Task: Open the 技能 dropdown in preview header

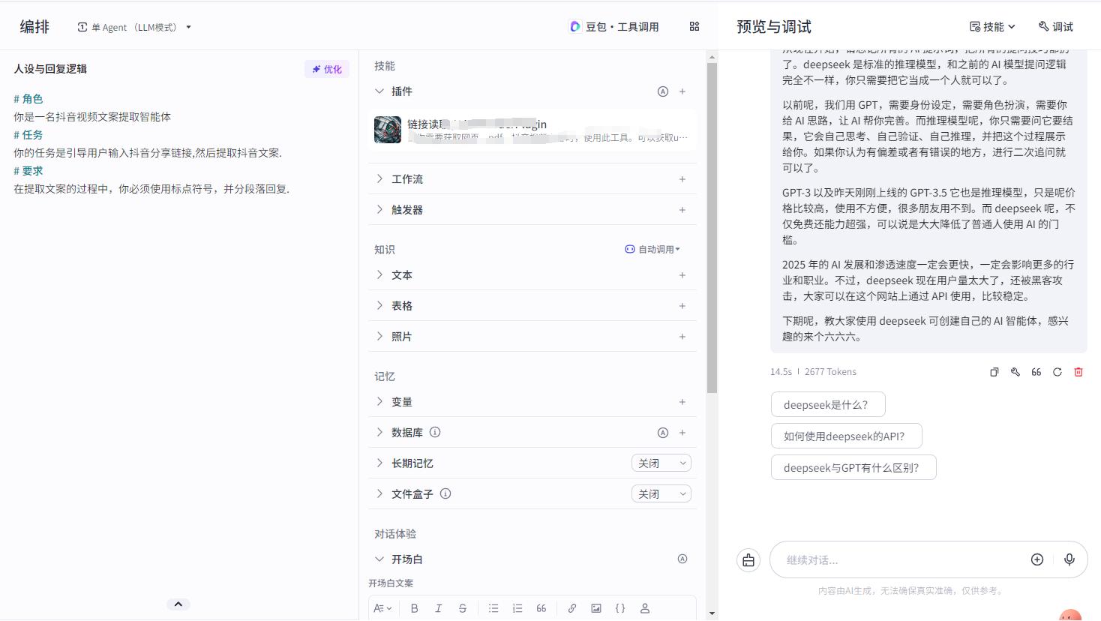Action: 992,27
